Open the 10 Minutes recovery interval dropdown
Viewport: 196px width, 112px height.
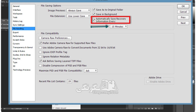119,27
